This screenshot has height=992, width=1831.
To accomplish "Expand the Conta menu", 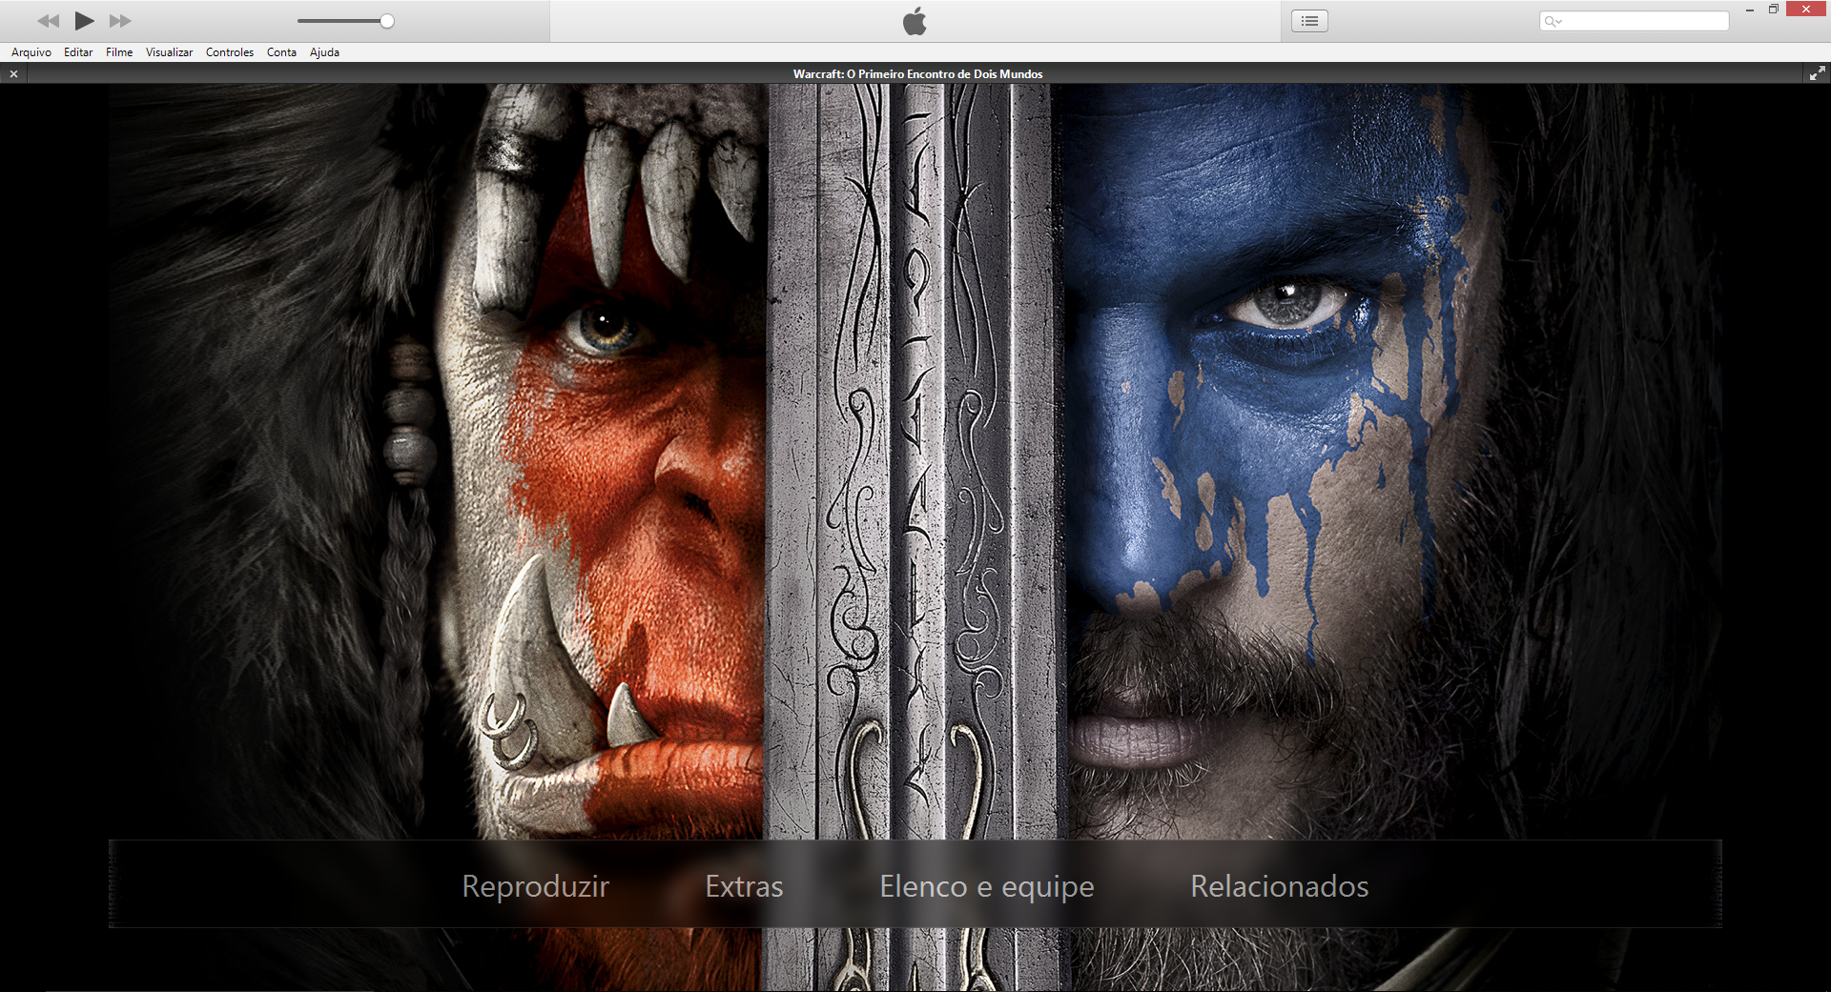I will 281,52.
